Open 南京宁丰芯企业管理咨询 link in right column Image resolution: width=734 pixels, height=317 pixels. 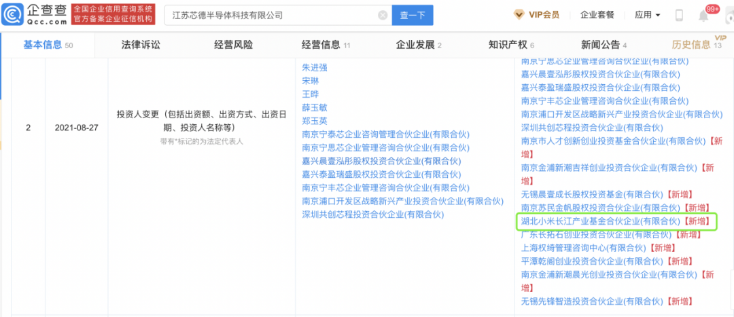pyautogui.click(x=605, y=100)
